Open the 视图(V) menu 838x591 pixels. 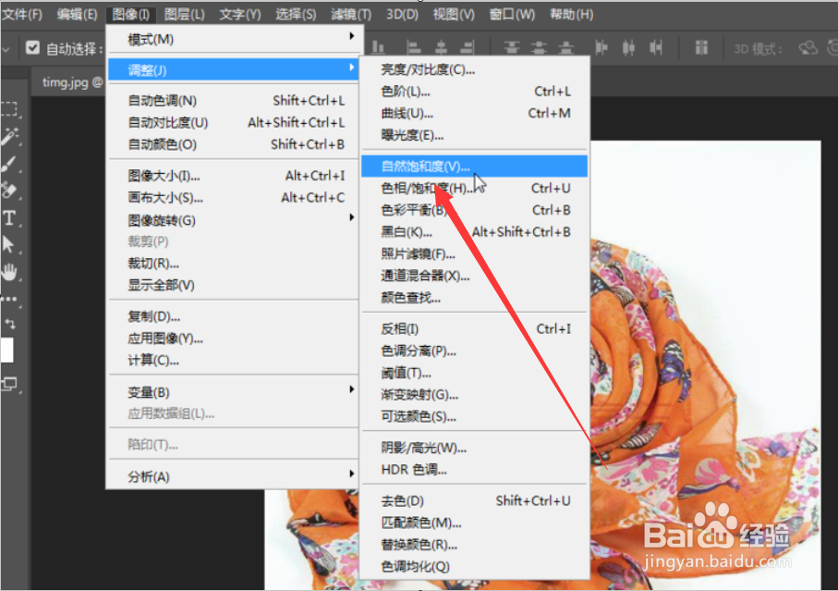(x=454, y=15)
